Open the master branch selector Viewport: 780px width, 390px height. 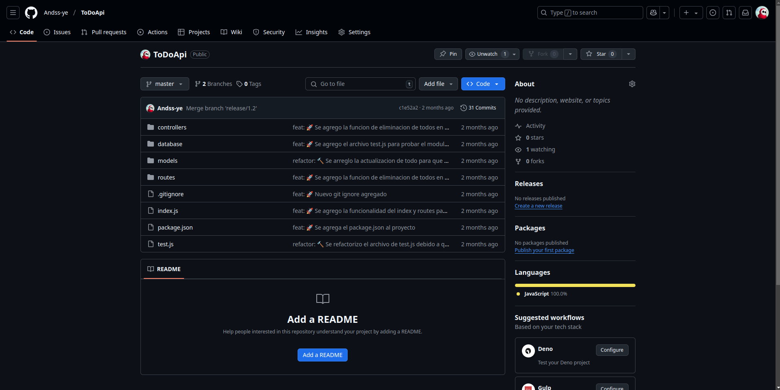[164, 84]
